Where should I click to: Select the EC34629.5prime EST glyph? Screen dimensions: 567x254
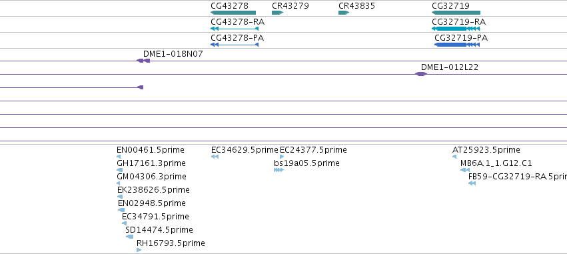pyautogui.click(x=215, y=157)
